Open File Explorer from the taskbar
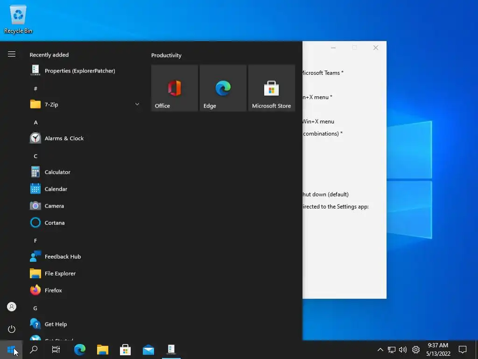The height and width of the screenshot is (359, 478). pos(103,350)
